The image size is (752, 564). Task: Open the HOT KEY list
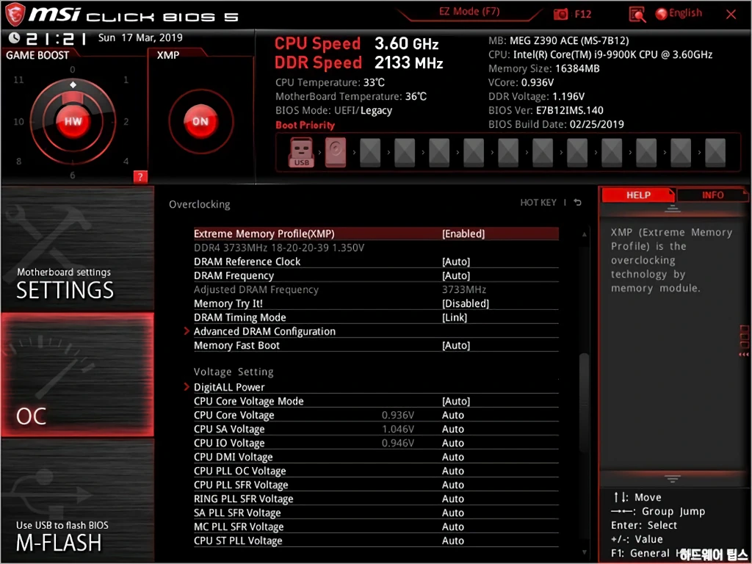tap(538, 203)
